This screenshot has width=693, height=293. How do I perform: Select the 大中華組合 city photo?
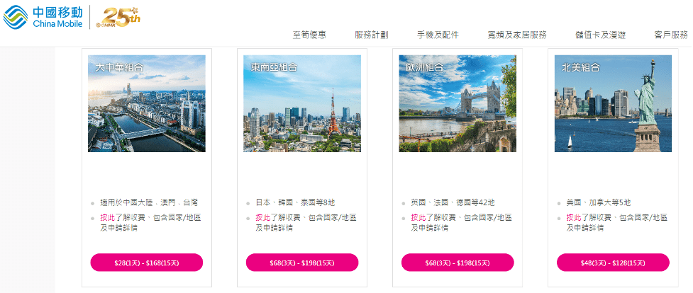(x=147, y=104)
